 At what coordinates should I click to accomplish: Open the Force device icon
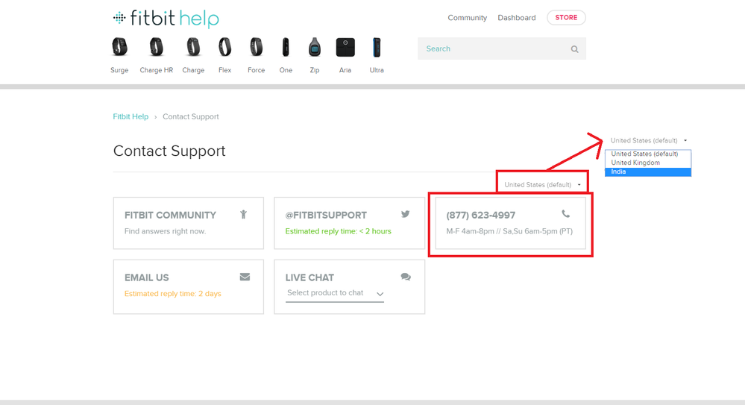point(256,47)
